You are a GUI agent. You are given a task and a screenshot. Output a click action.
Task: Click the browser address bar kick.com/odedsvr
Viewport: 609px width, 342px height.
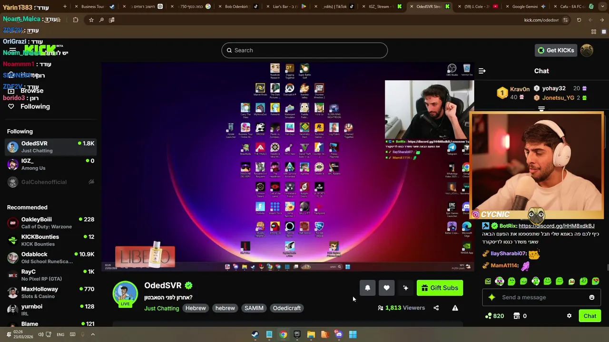(541, 20)
